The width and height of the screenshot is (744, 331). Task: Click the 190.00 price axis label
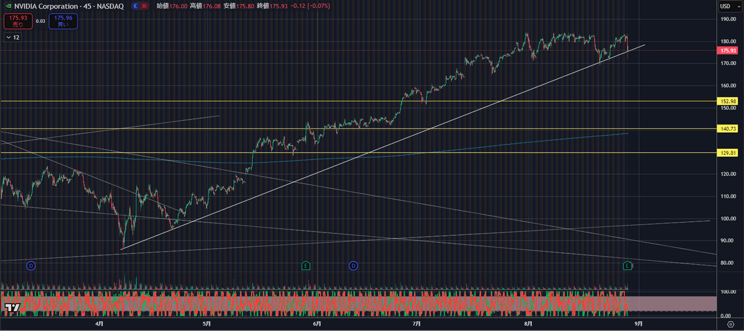click(728, 19)
